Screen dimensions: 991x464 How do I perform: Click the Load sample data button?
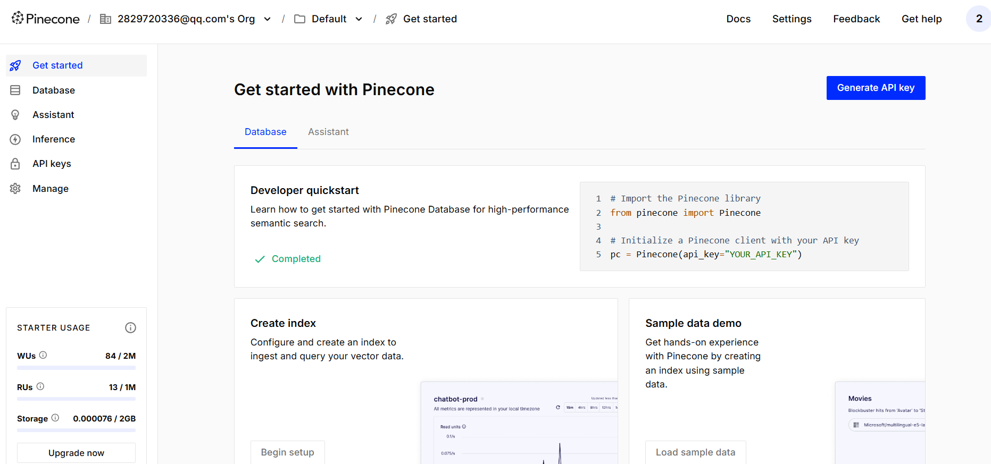695,452
